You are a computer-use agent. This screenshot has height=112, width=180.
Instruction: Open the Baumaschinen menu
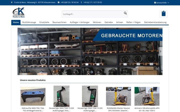[59, 22]
